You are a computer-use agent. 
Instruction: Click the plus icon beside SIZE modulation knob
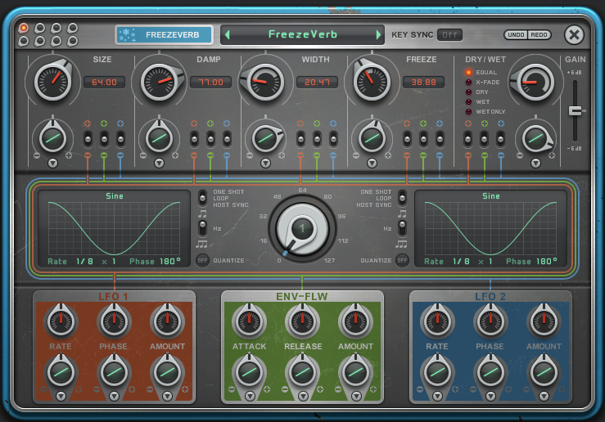(69, 155)
